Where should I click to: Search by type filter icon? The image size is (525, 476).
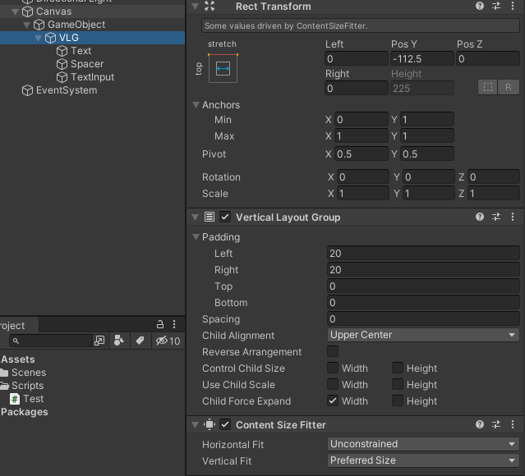click(119, 341)
